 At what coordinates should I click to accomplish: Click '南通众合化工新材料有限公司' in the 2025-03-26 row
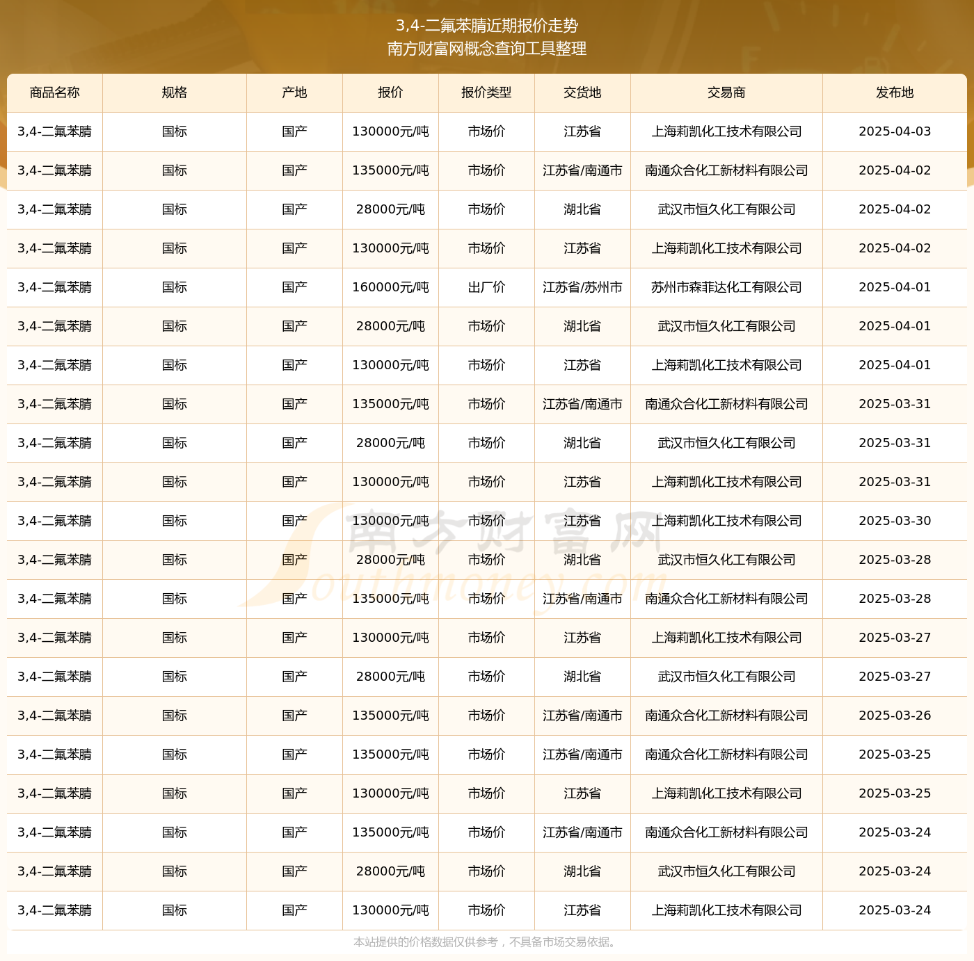726,716
